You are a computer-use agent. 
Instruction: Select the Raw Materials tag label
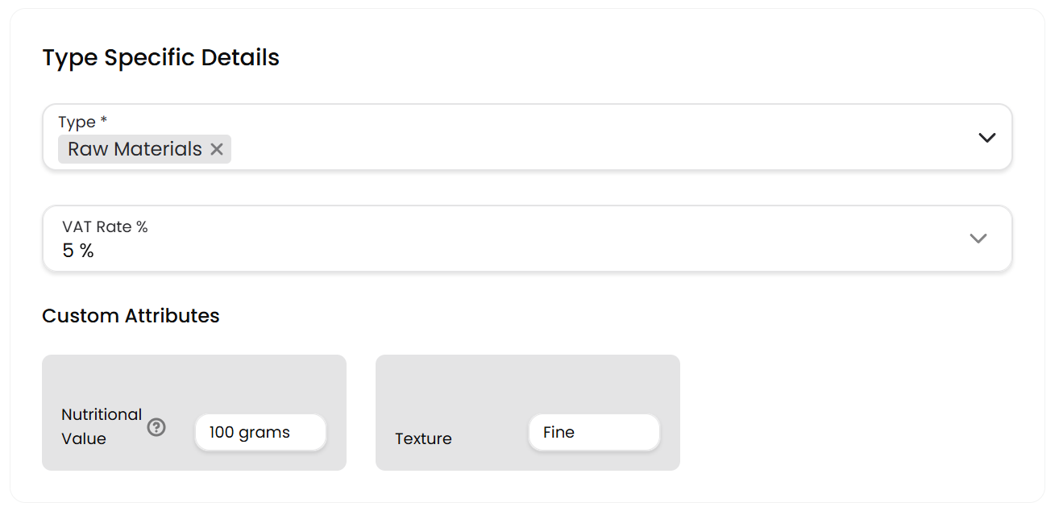coord(135,149)
